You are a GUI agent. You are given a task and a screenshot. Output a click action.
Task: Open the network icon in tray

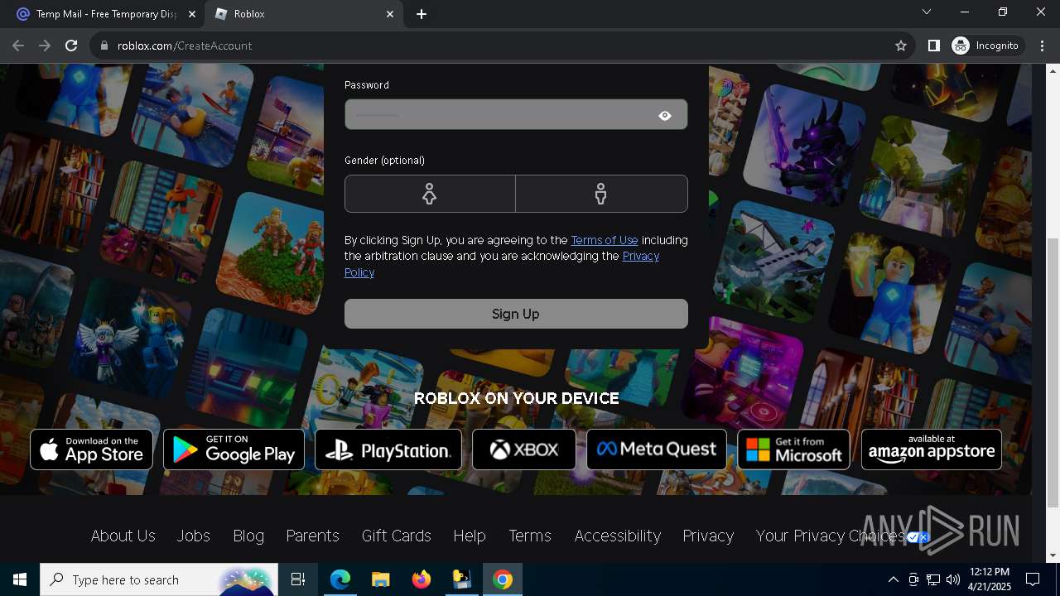pyautogui.click(x=933, y=579)
